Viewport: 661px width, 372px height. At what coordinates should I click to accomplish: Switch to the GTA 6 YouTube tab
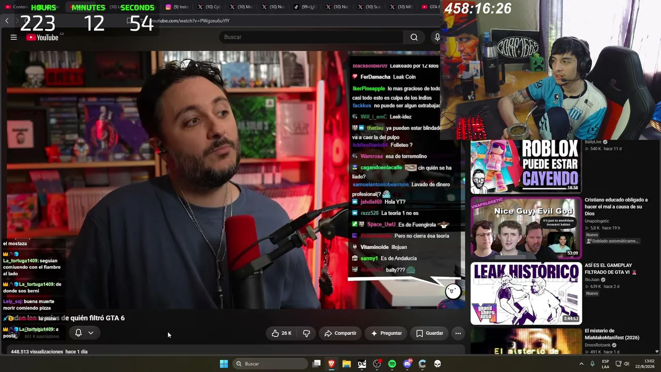pos(430,7)
